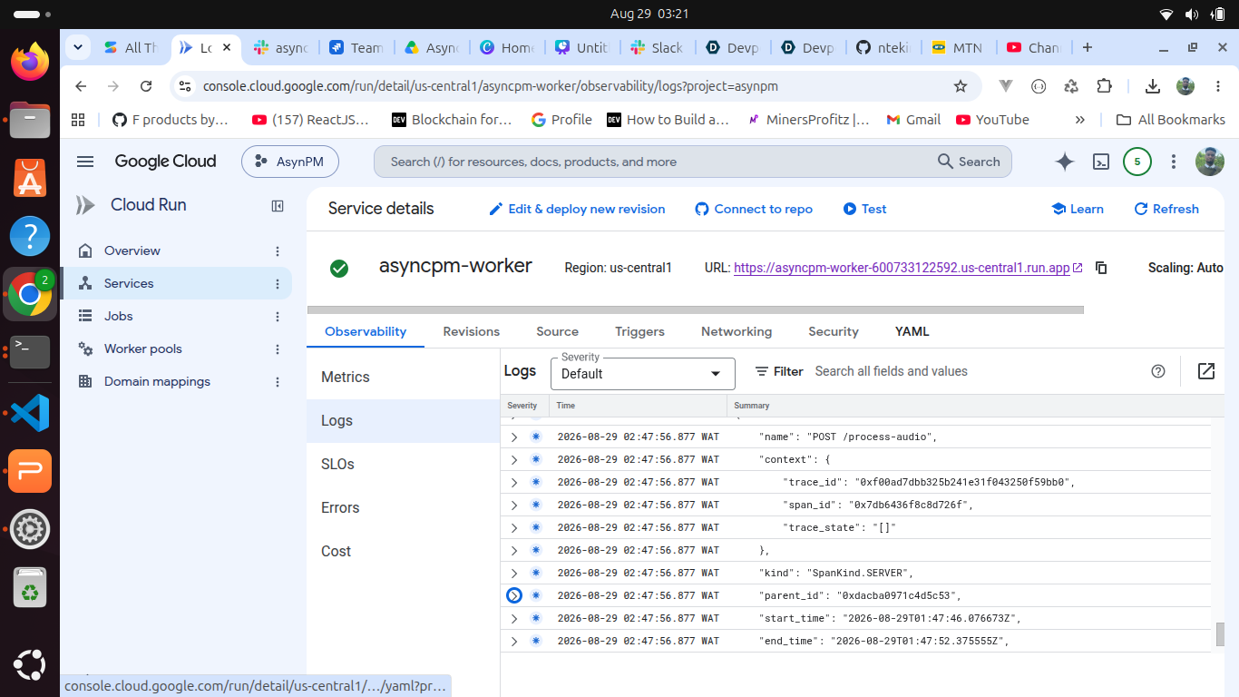
Task: Open the Severity Default dropdown
Action: (x=642, y=373)
